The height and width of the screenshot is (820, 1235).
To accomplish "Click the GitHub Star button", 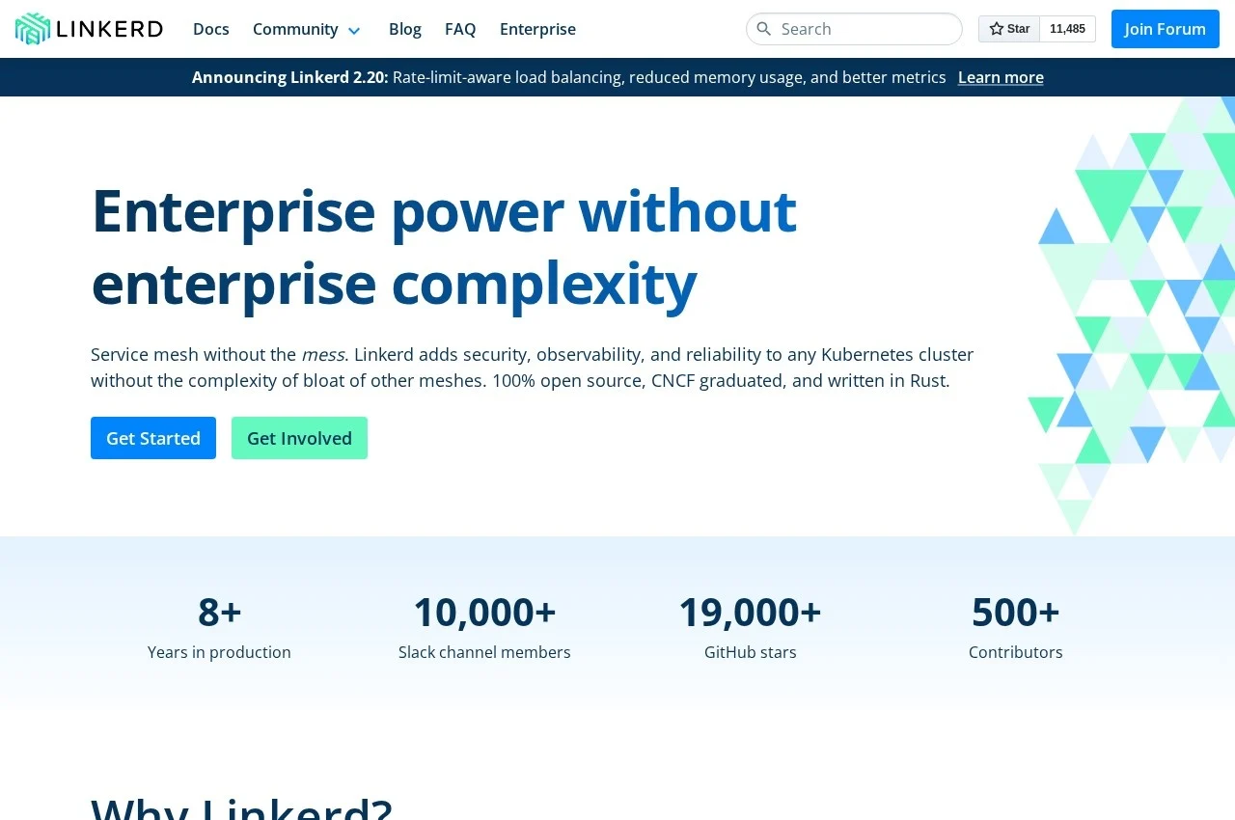I will tap(1009, 29).
